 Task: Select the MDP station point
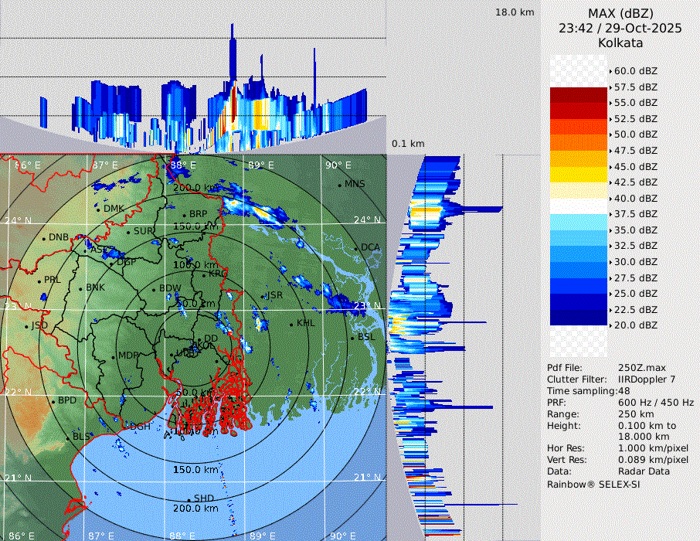pyautogui.click(x=114, y=356)
